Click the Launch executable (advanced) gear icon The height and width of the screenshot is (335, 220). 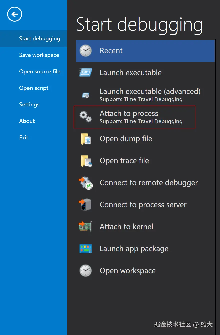point(86,95)
